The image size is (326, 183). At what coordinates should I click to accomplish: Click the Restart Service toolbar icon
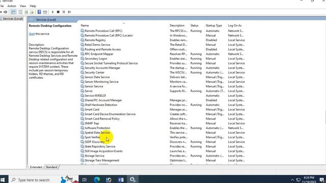point(69,12)
